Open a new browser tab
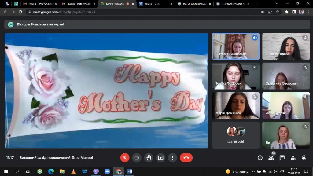Image resolution: width=313 pixels, height=176 pixels. coord(257,4)
